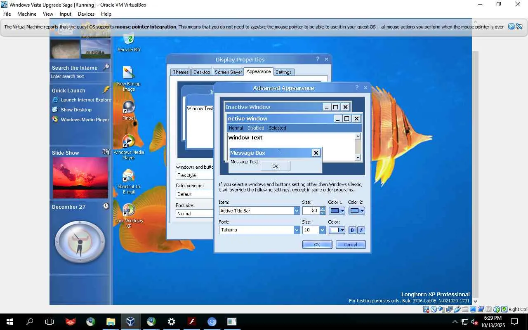Open the Font size dropdown showing Normal
The height and width of the screenshot is (330, 528).
(x=194, y=214)
